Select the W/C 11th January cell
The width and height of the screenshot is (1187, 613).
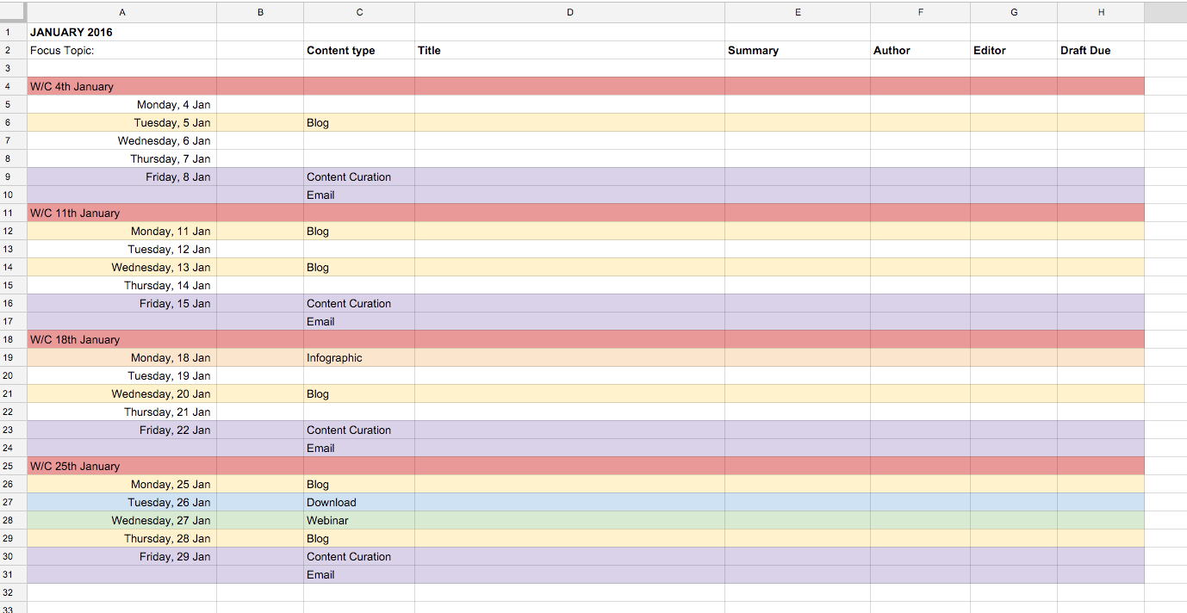121,214
